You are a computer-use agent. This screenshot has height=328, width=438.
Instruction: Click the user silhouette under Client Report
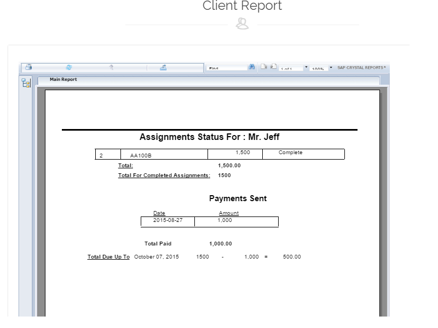[x=242, y=24]
